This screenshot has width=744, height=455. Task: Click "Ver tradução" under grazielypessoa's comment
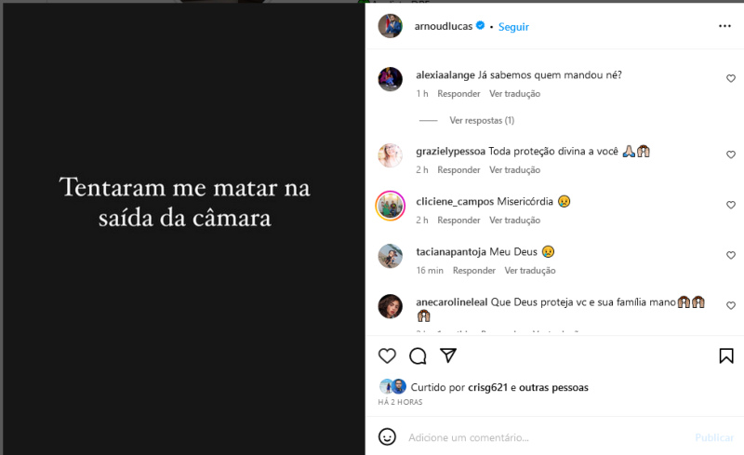(514, 170)
